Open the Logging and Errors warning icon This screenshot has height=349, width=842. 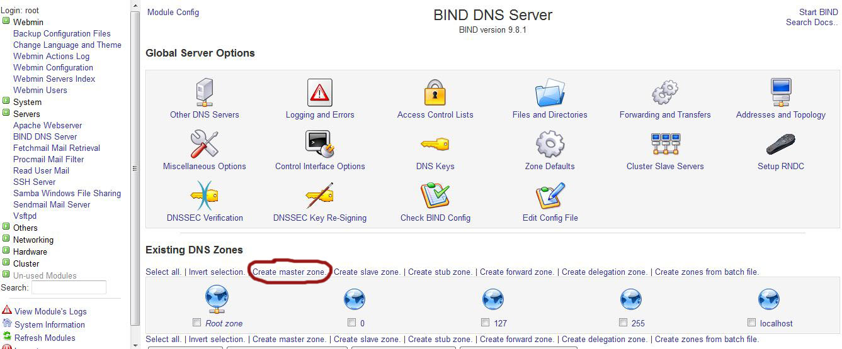point(320,93)
